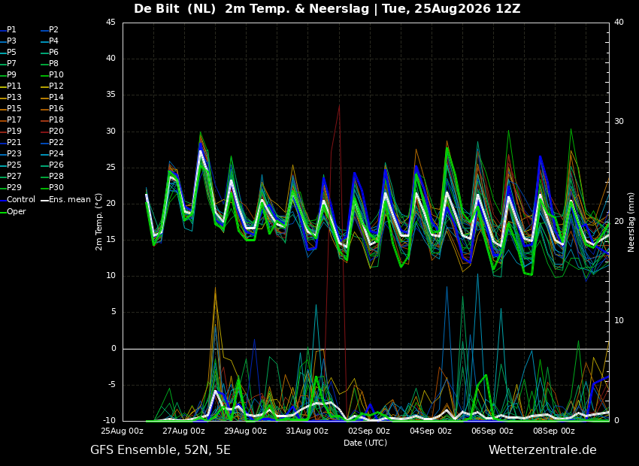Click the 27Aug 00z date tick

point(183,431)
